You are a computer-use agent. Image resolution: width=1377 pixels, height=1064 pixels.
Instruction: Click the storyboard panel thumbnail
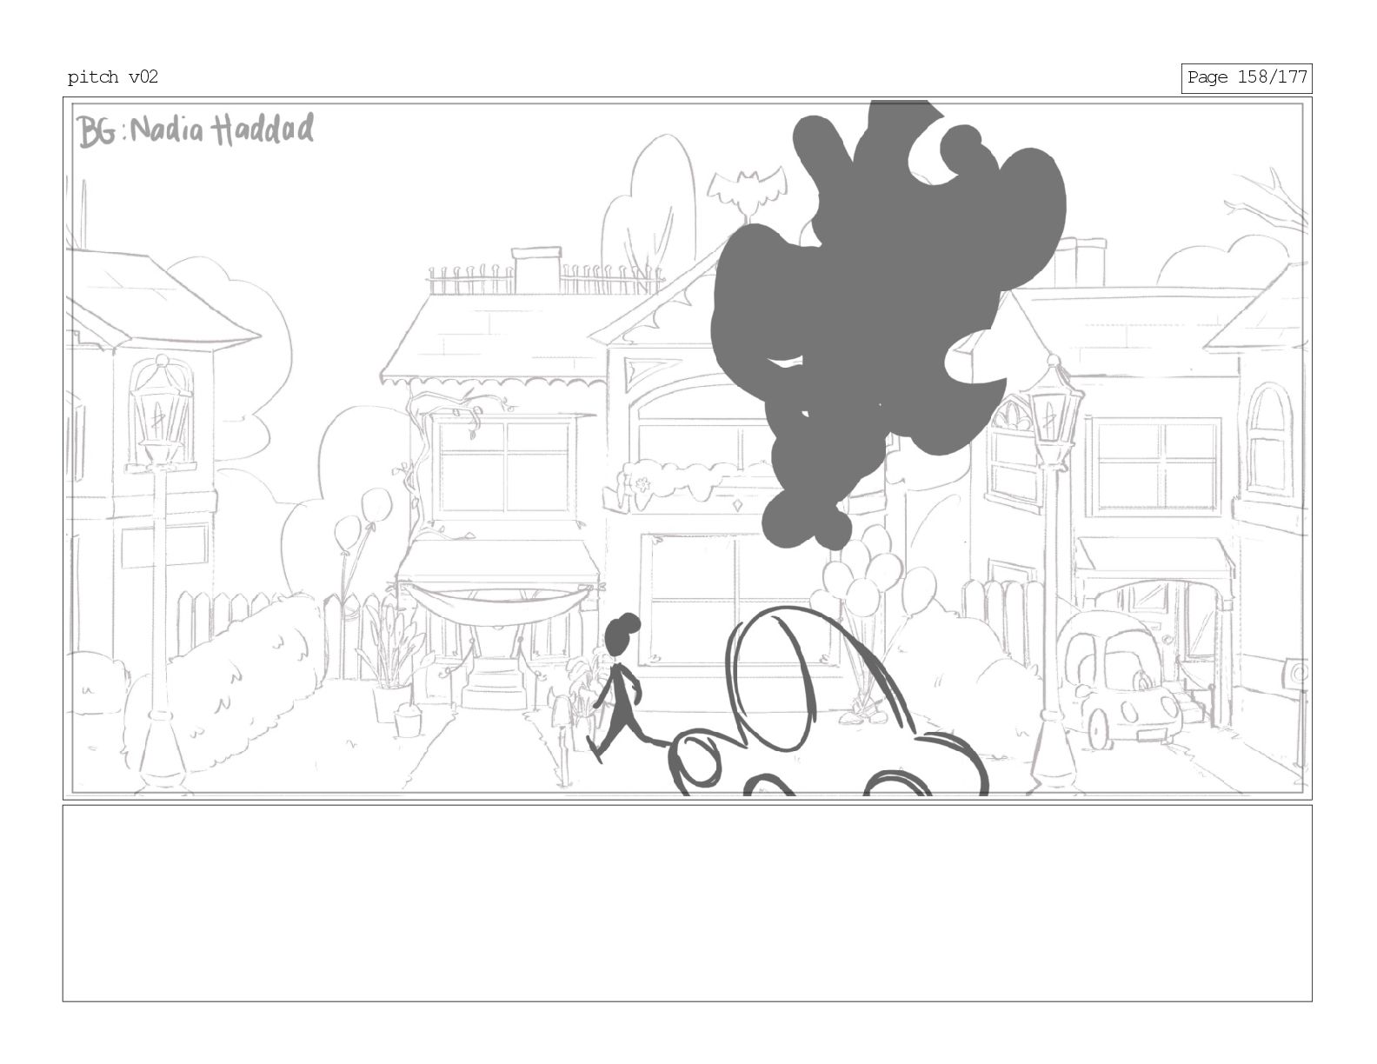(x=687, y=449)
